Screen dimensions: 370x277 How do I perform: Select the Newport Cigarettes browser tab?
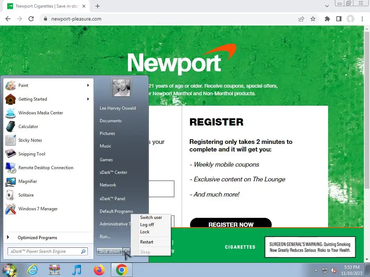46,6
